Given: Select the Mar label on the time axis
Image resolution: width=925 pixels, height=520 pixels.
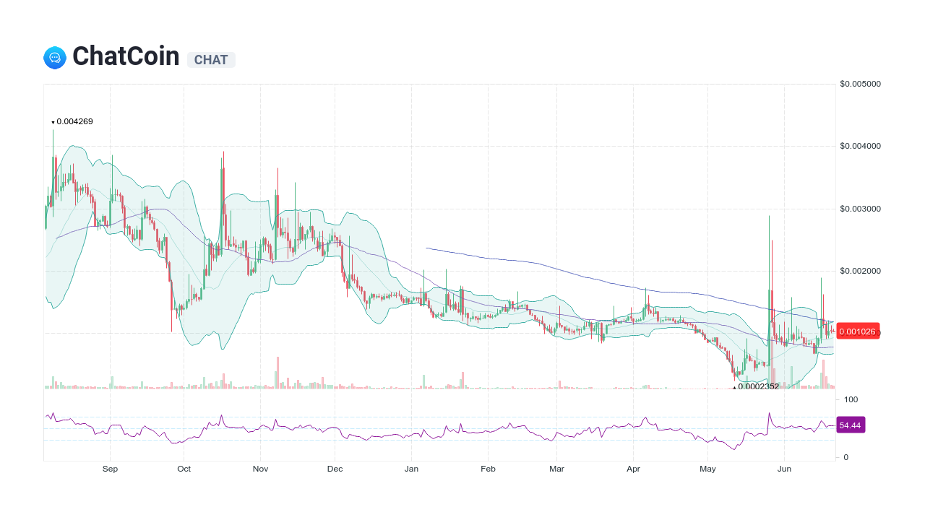Looking at the screenshot, I should [557, 468].
